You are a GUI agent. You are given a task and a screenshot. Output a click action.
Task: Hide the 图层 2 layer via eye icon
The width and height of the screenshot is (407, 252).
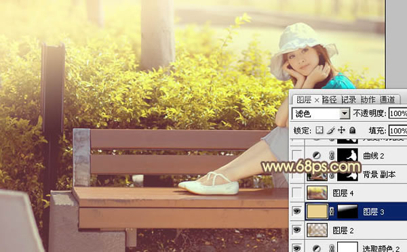[296, 230]
